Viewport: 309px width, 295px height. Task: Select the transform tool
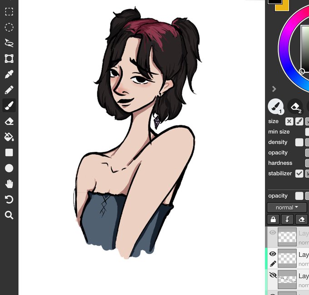point(9,58)
